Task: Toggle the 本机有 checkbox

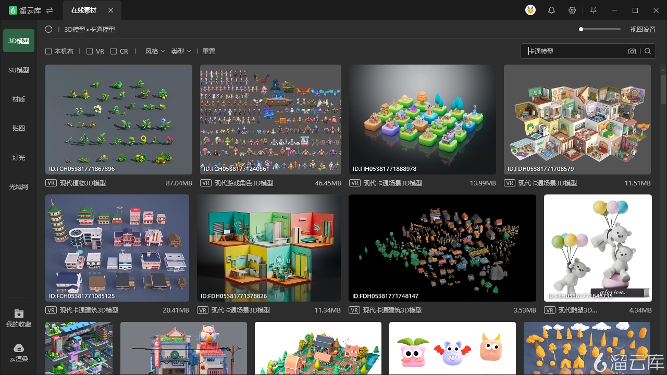Action: (x=48, y=52)
